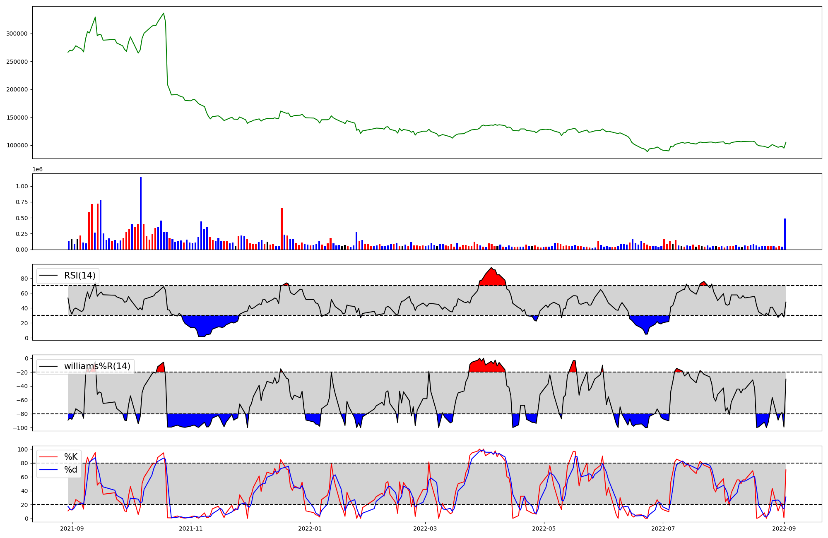Click the 2021-11 x-axis tick label
This screenshot has height=538, width=828.
(x=191, y=528)
